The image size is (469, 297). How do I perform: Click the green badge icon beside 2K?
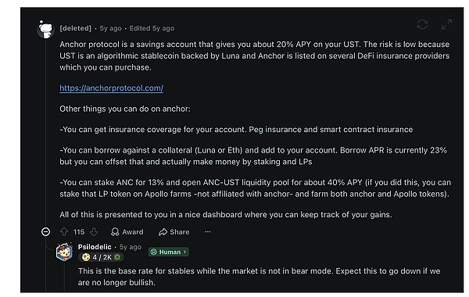(117, 257)
